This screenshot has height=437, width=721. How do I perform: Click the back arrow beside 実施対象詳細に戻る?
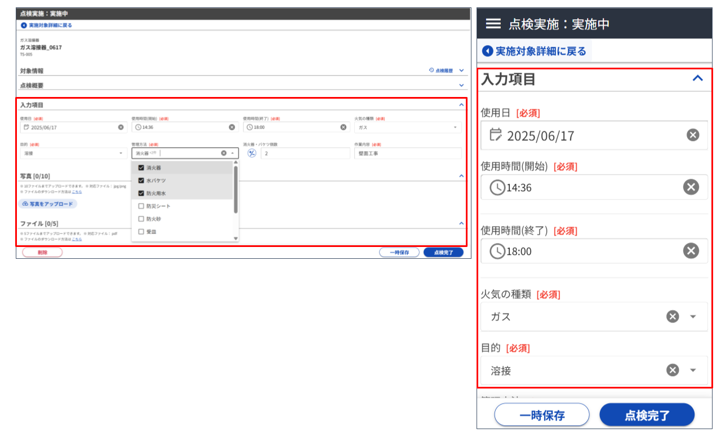click(487, 50)
